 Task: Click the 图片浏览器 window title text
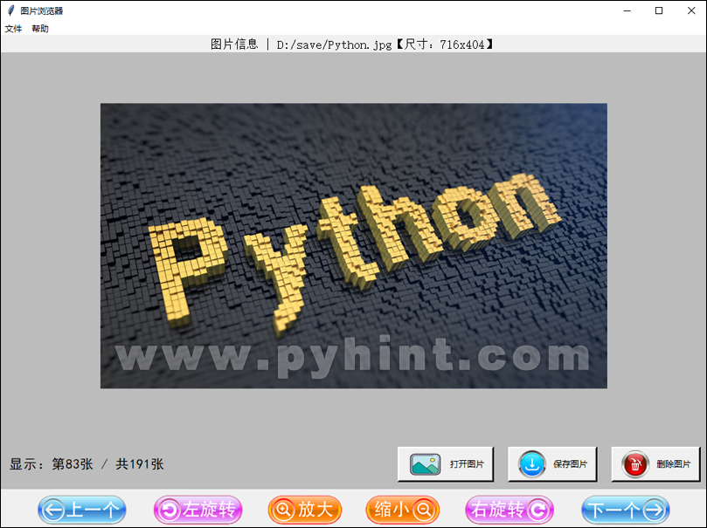41,10
